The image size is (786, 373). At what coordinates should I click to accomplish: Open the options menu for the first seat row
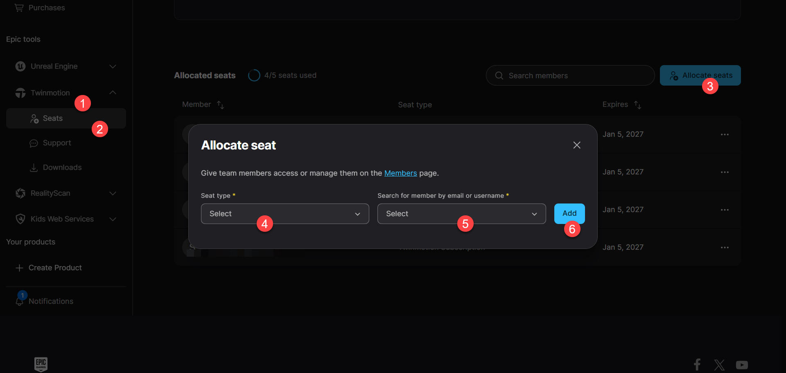(725, 135)
